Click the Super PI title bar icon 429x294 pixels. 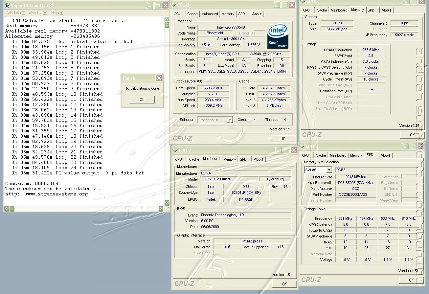coord(7,5)
